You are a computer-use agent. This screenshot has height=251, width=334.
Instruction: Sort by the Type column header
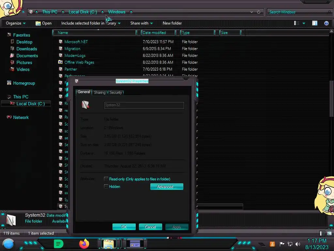(x=198, y=33)
